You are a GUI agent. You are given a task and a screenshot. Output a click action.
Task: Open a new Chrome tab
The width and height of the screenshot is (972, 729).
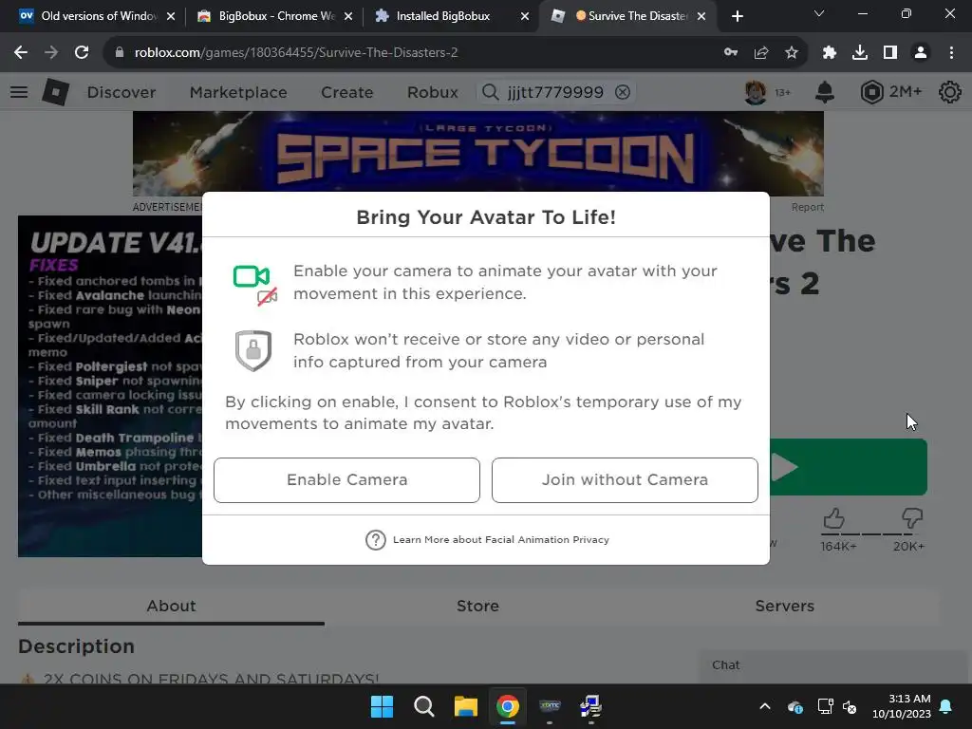tap(737, 16)
